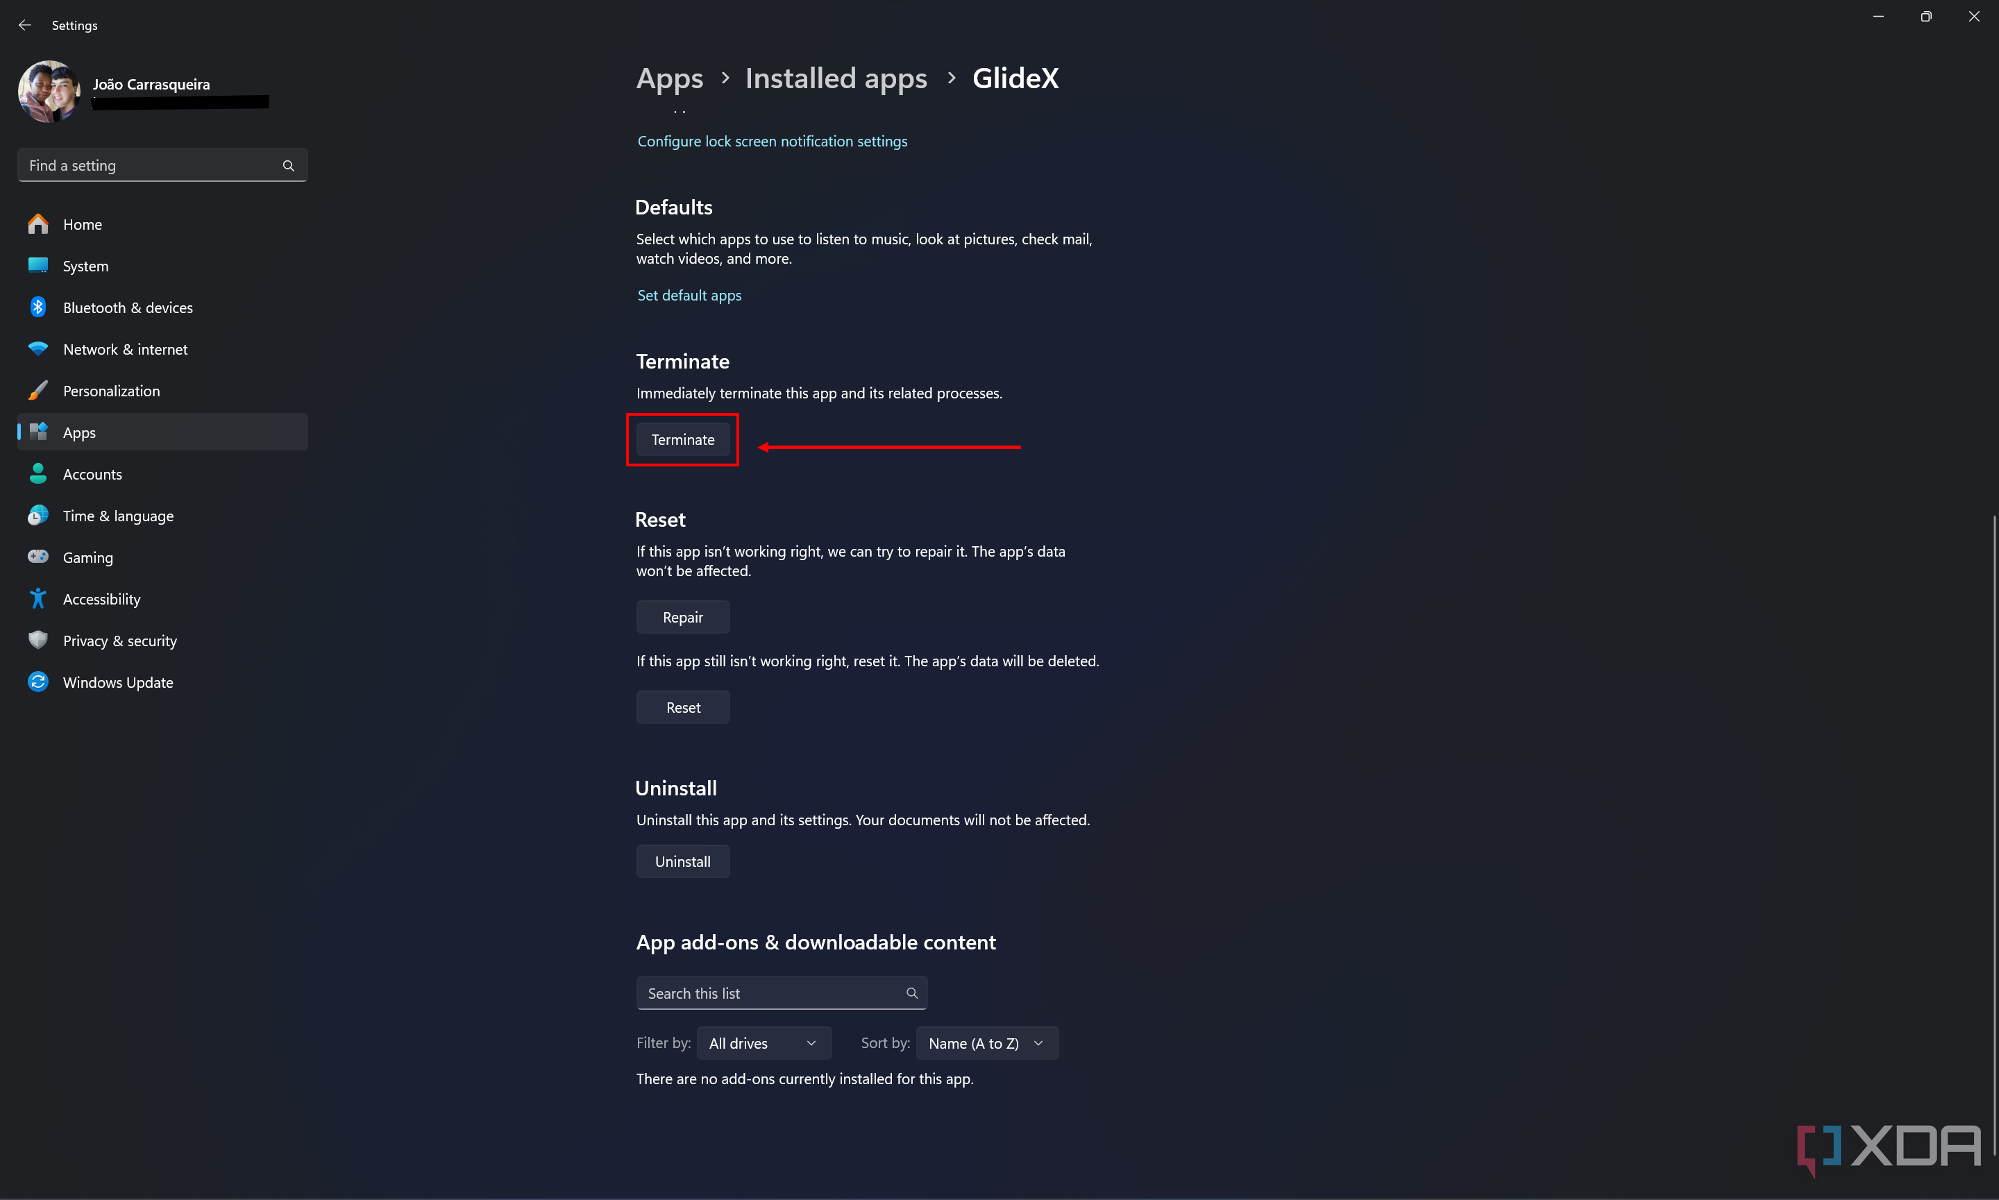This screenshot has width=1999, height=1200.
Task: Click the Uninstall button for GlideX
Action: click(x=682, y=861)
